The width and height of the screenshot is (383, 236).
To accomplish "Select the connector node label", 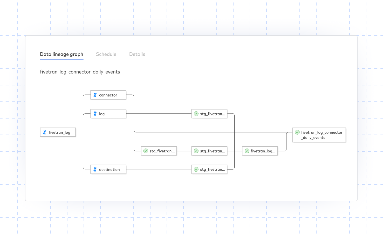I will (108, 95).
